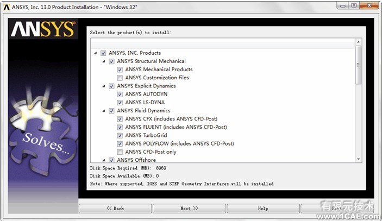Select the ANSYS Offshore row label
Viewport: 382px width, 221px height.
coord(136,160)
